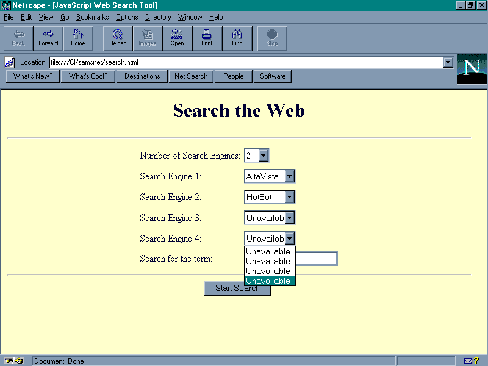
Task: Click the Forward navigation icon
Action: click(x=48, y=38)
